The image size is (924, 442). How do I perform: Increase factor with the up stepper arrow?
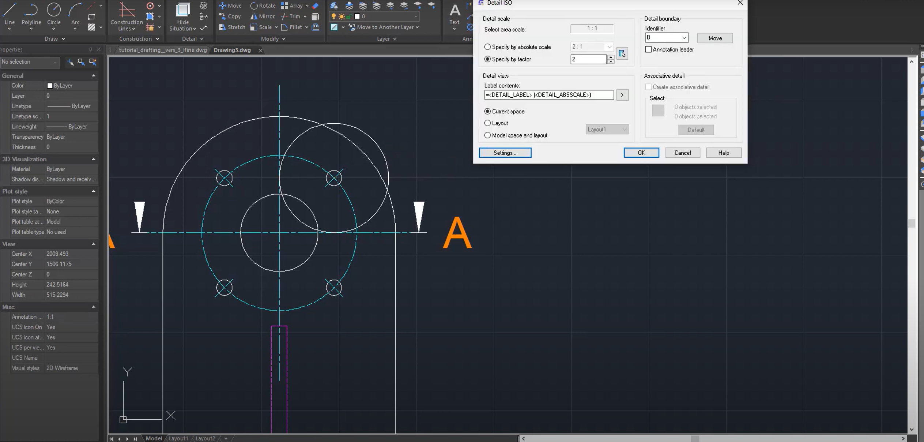[x=611, y=57]
